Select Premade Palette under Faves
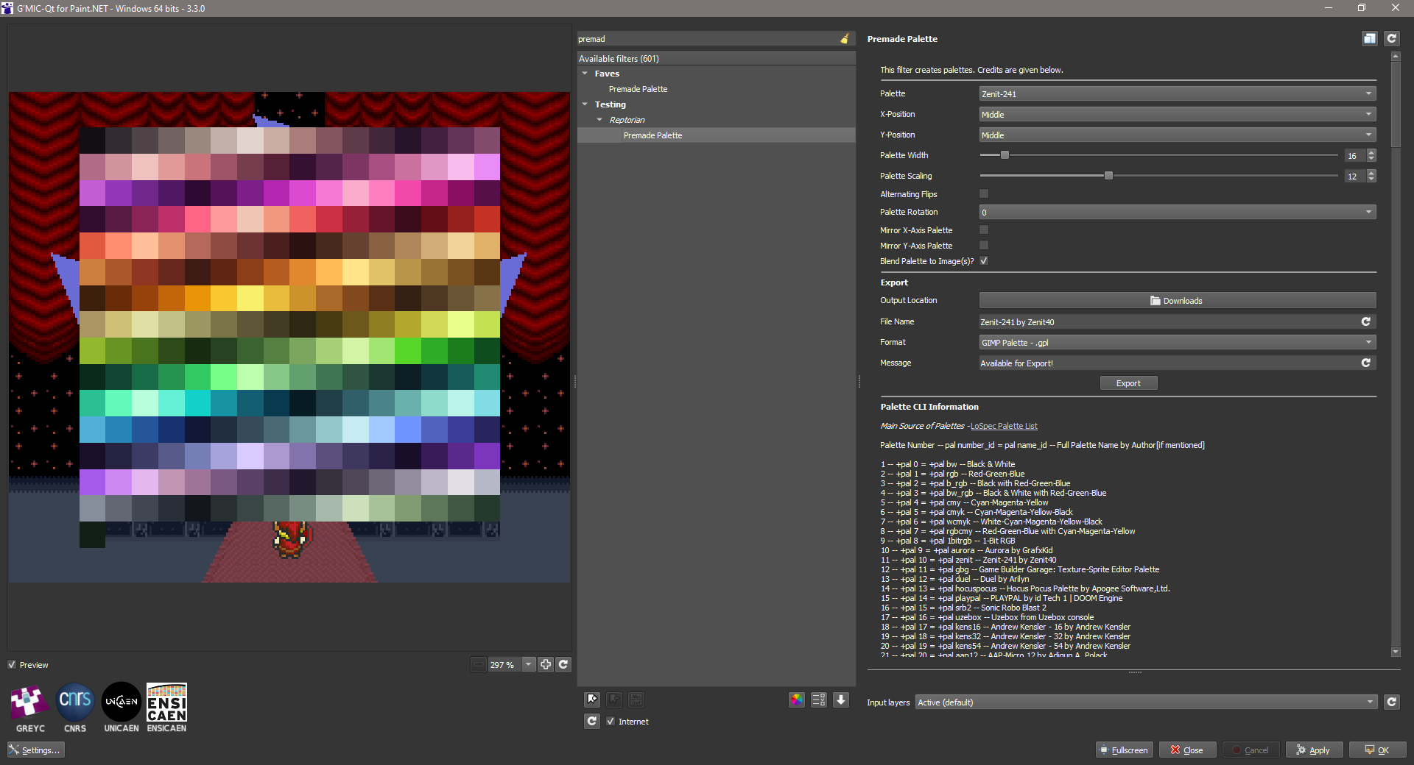Image resolution: width=1414 pixels, height=765 pixels. [x=638, y=89]
